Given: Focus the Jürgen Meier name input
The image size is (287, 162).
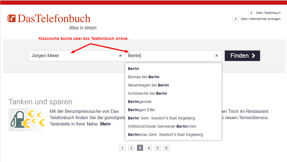Looking at the screenshot, I should 73,56.
